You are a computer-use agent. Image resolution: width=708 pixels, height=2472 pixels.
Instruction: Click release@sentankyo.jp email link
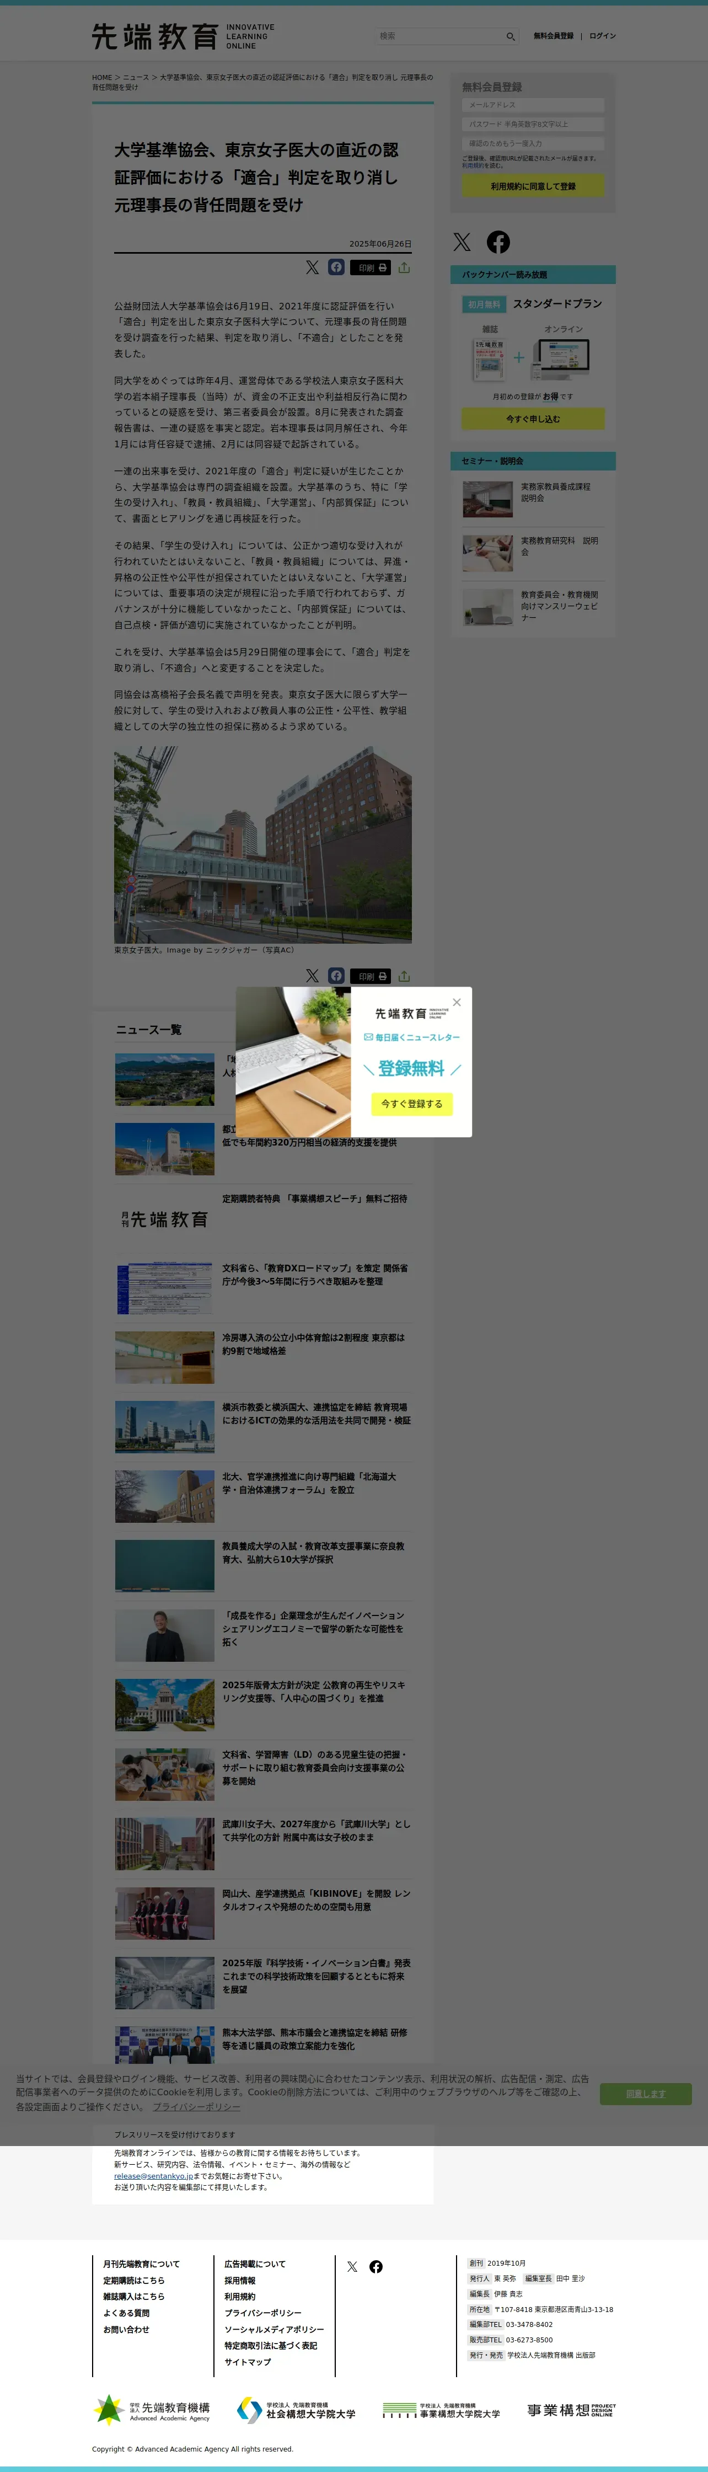tap(153, 2175)
